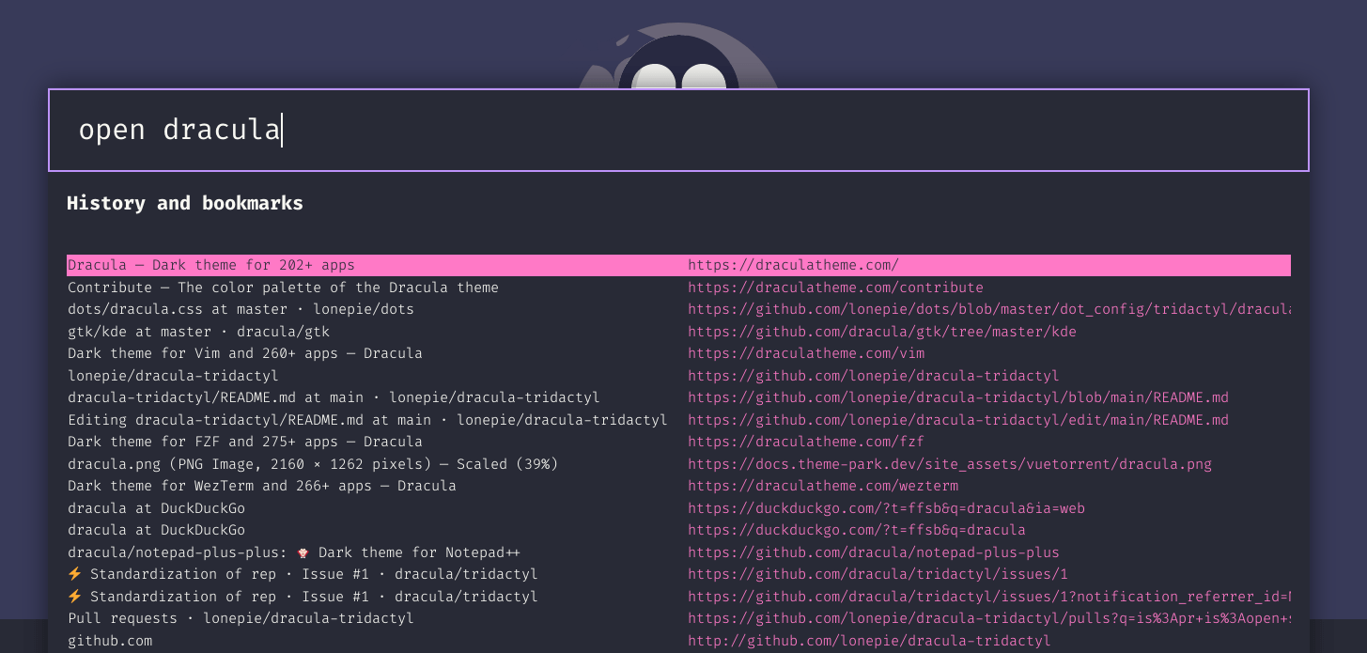Image resolution: width=1367 pixels, height=653 pixels.
Task: Click the 'History and bookmarks' heading
Action: (x=184, y=203)
